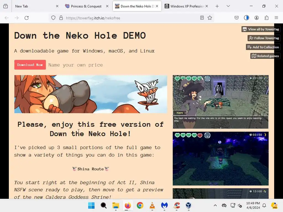Image resolution: width=283 pixels, height=212 pixels.
Task: Reload the current page
Action: (27, 18)
